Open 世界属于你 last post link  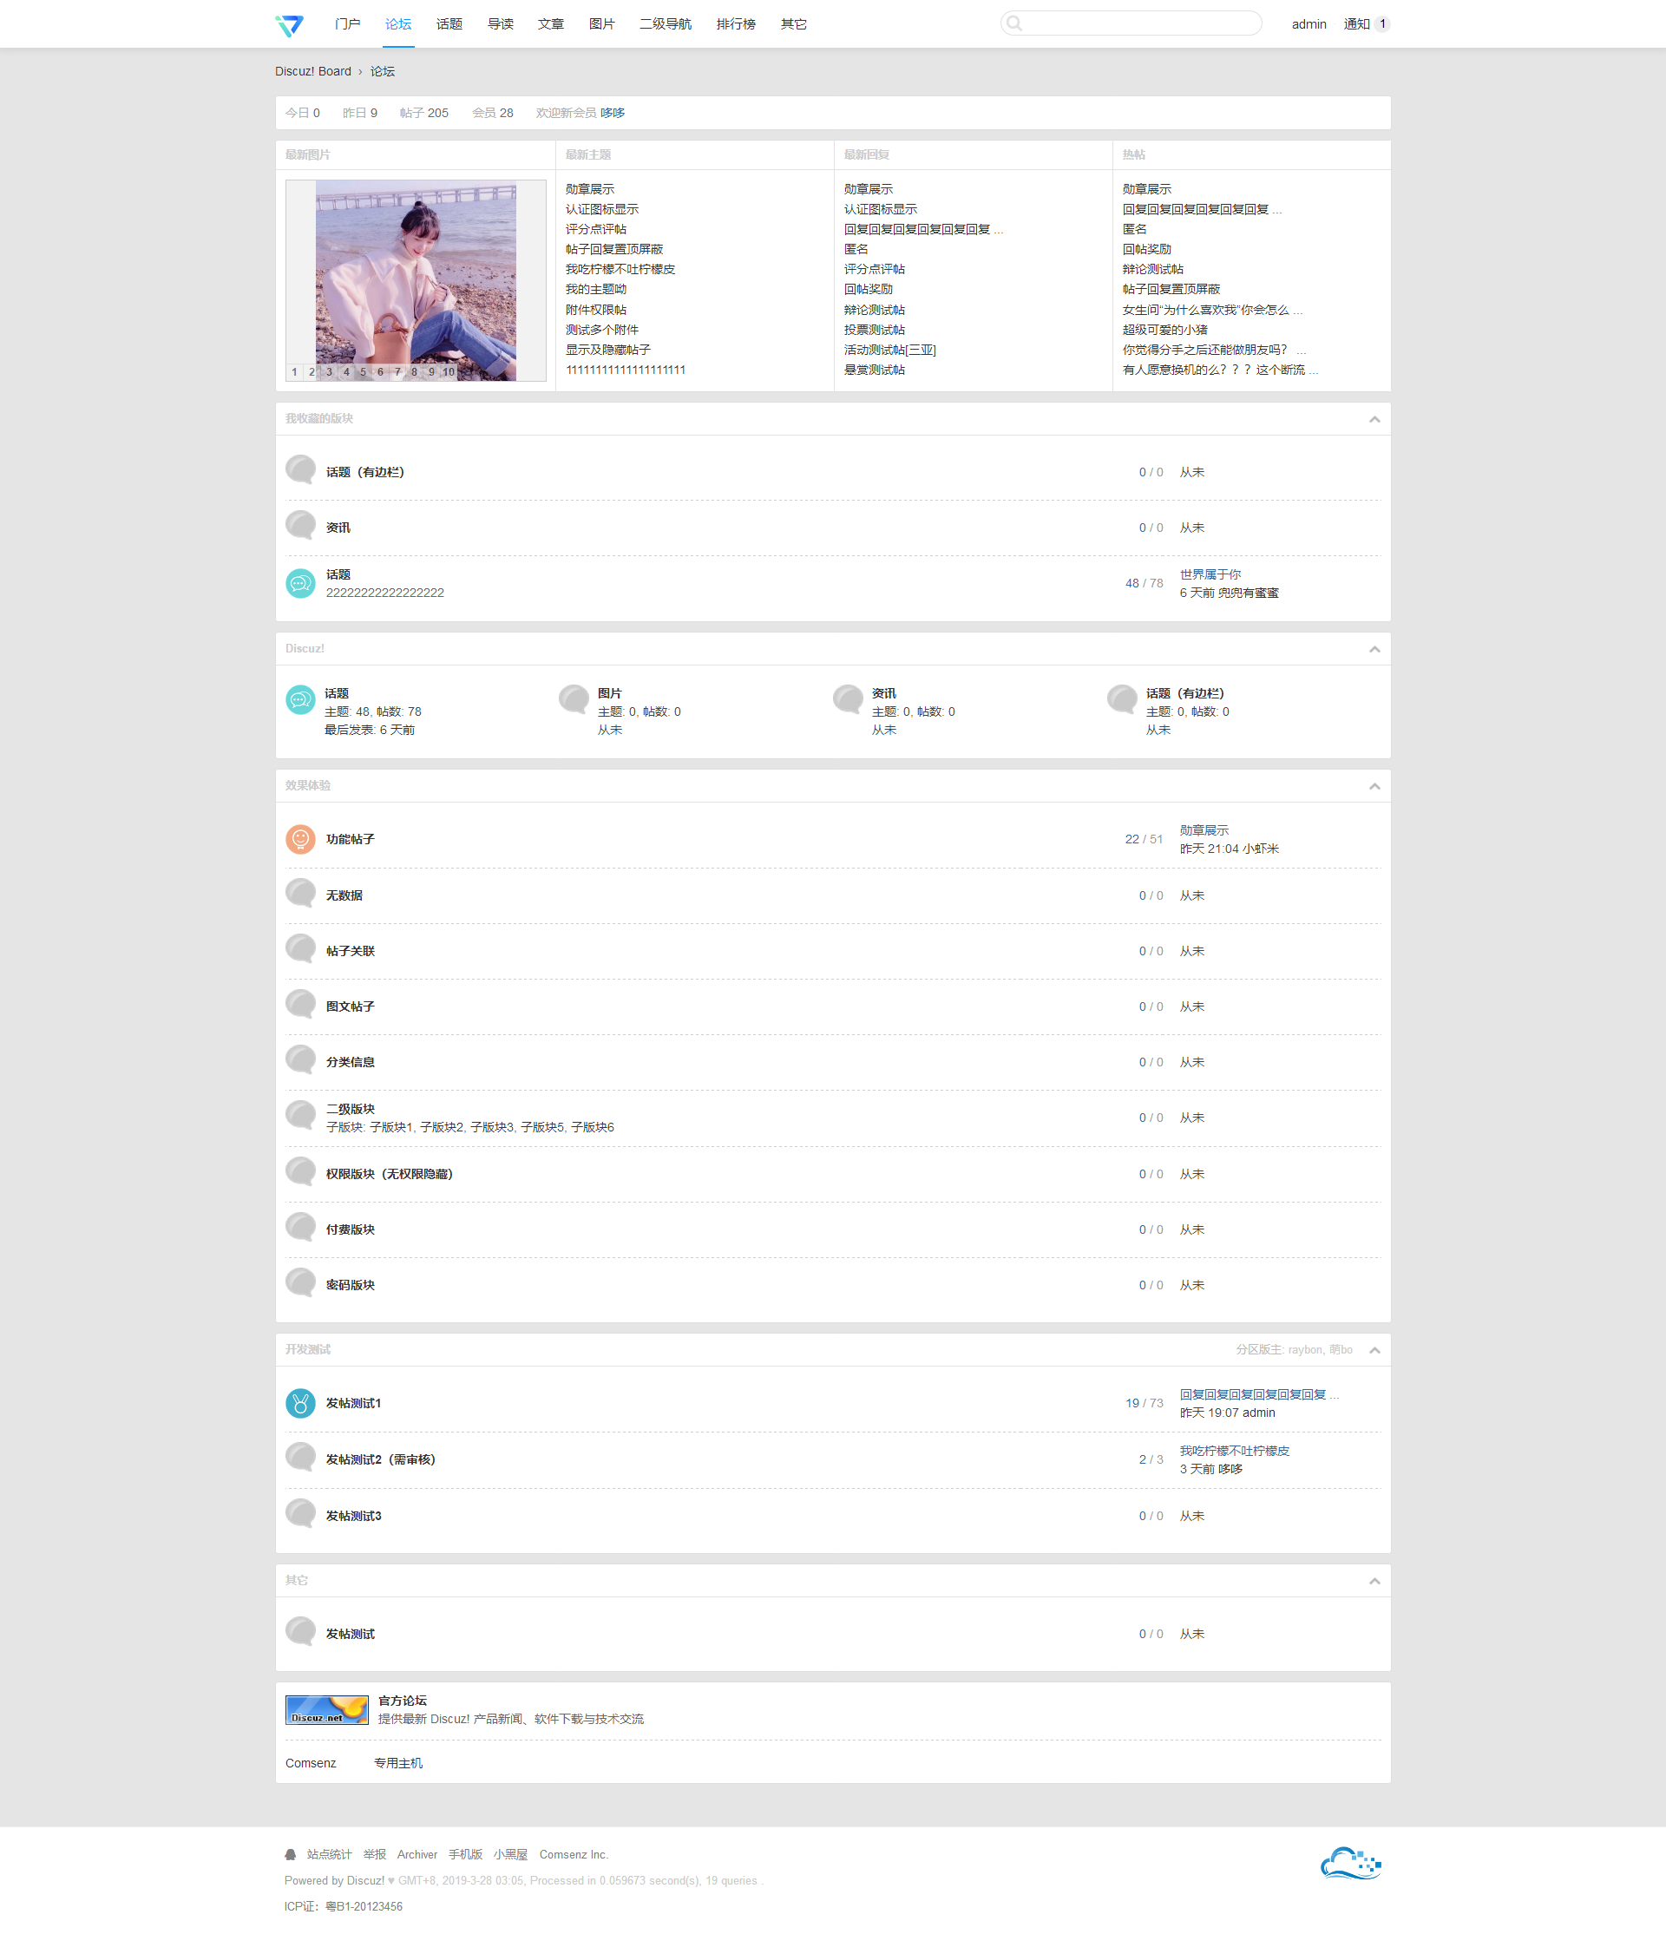pos(1210,574)
